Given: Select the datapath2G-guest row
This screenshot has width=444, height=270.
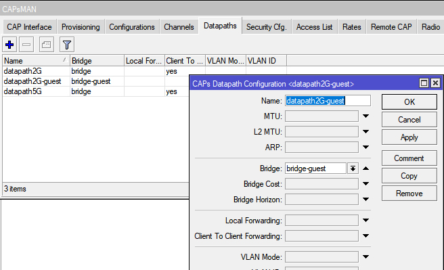Looking at the screenshot, I should click(x=95, y=81).
